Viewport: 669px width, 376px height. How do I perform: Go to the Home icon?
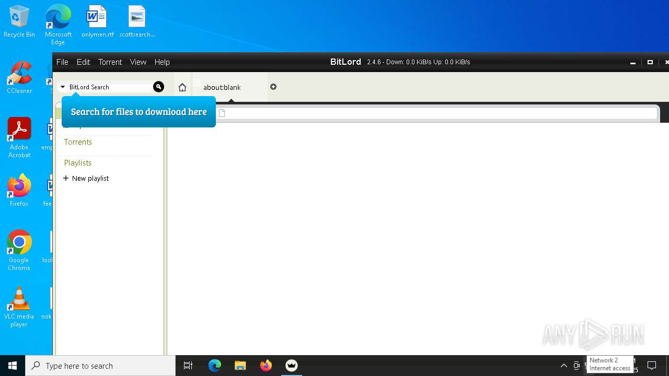pos(182,87)
